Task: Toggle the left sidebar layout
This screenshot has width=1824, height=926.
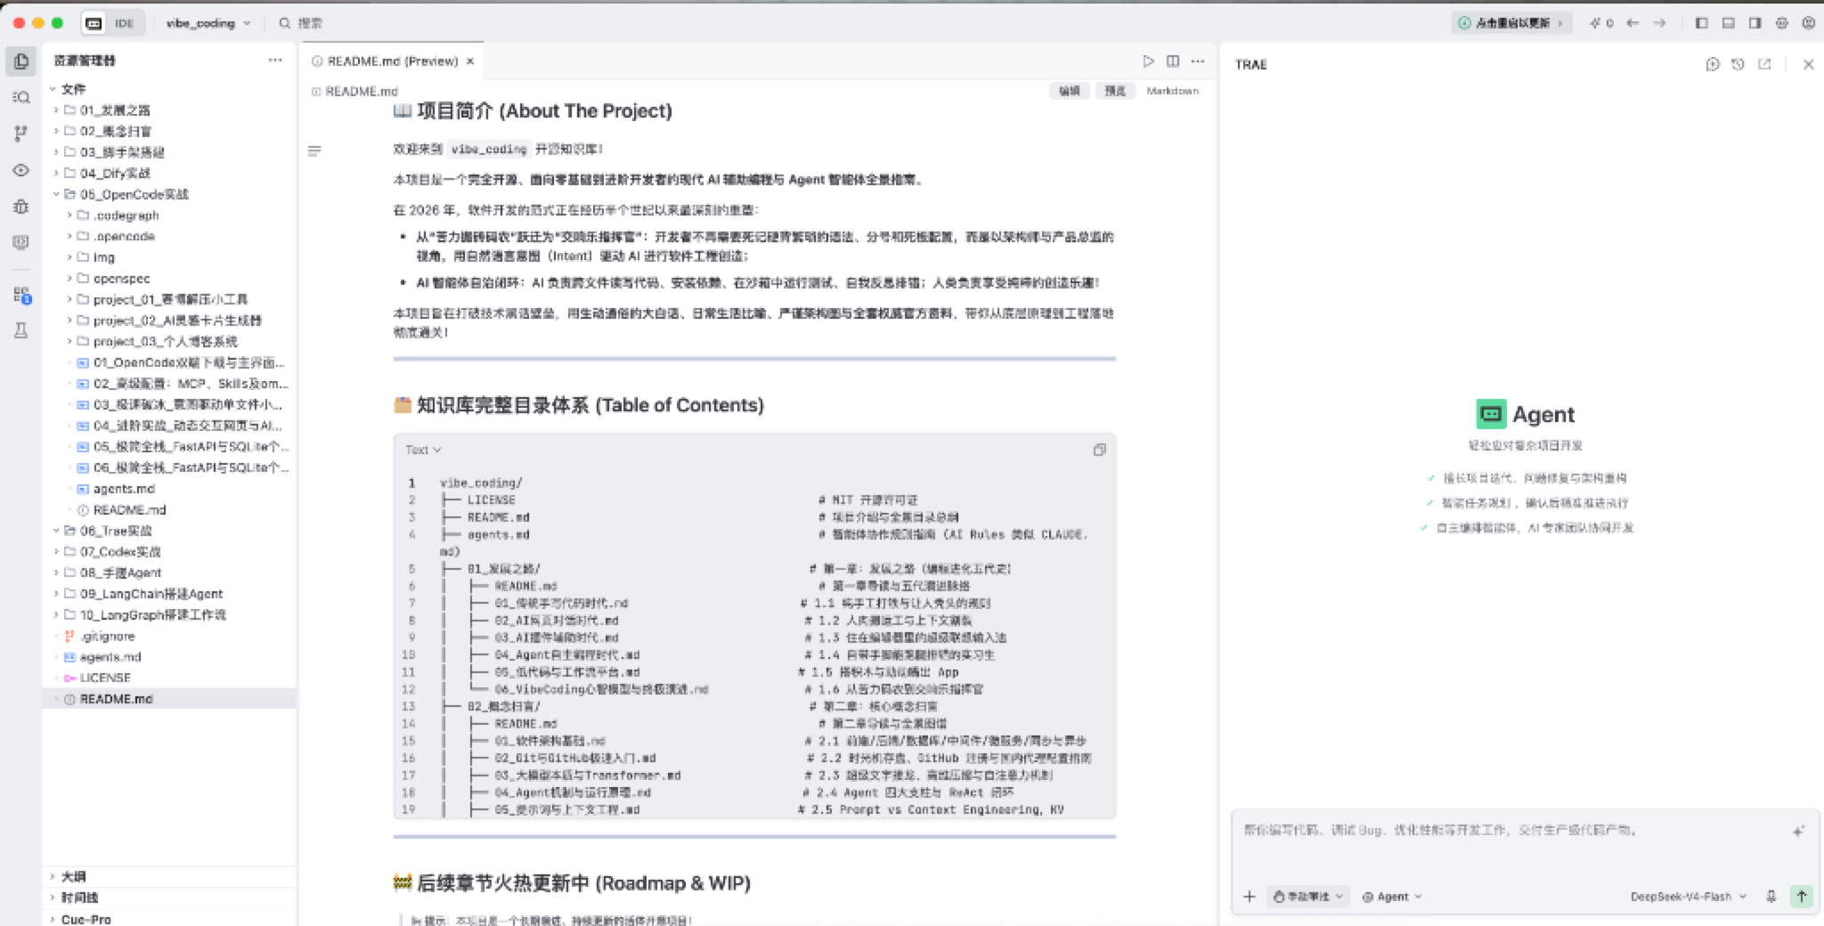Action: (x=1701, y=23)
